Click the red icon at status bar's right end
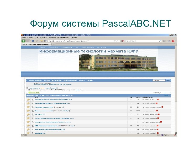 [175, 135]
